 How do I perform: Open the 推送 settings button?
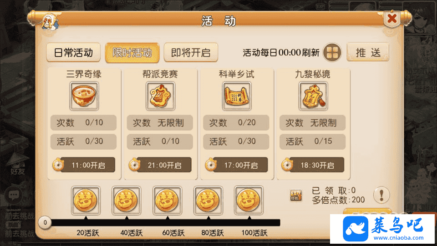click(x=368, y=52)
